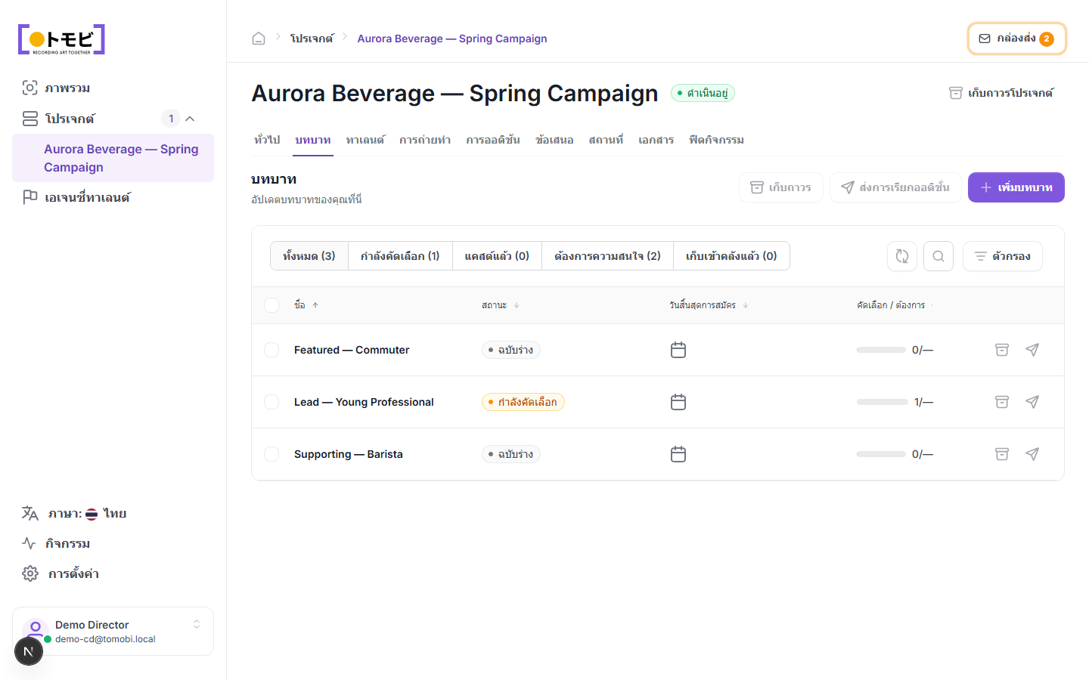Open calendar for Supporting — Barista row
The height and width of the screenshot is (680, 1089).
(678, 454)
